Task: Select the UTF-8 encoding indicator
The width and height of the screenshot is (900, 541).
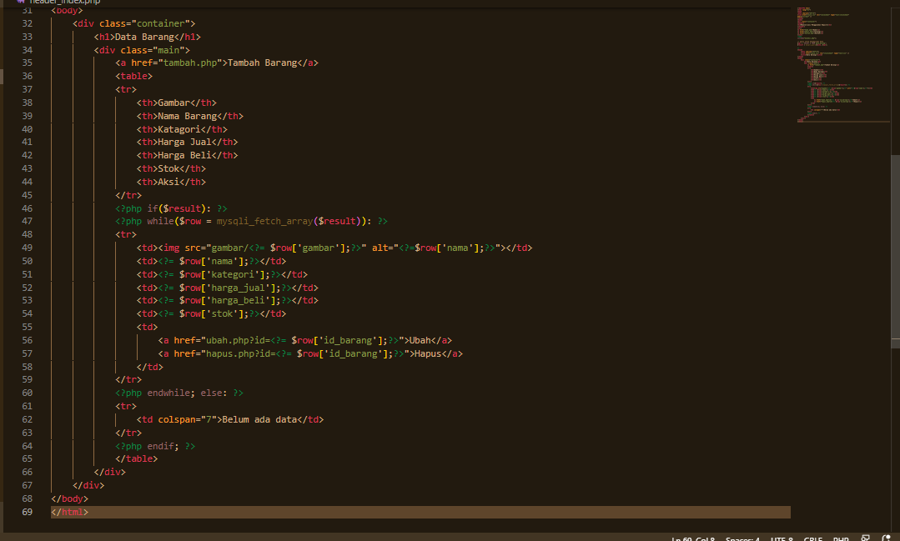Action: coord(782,538)
